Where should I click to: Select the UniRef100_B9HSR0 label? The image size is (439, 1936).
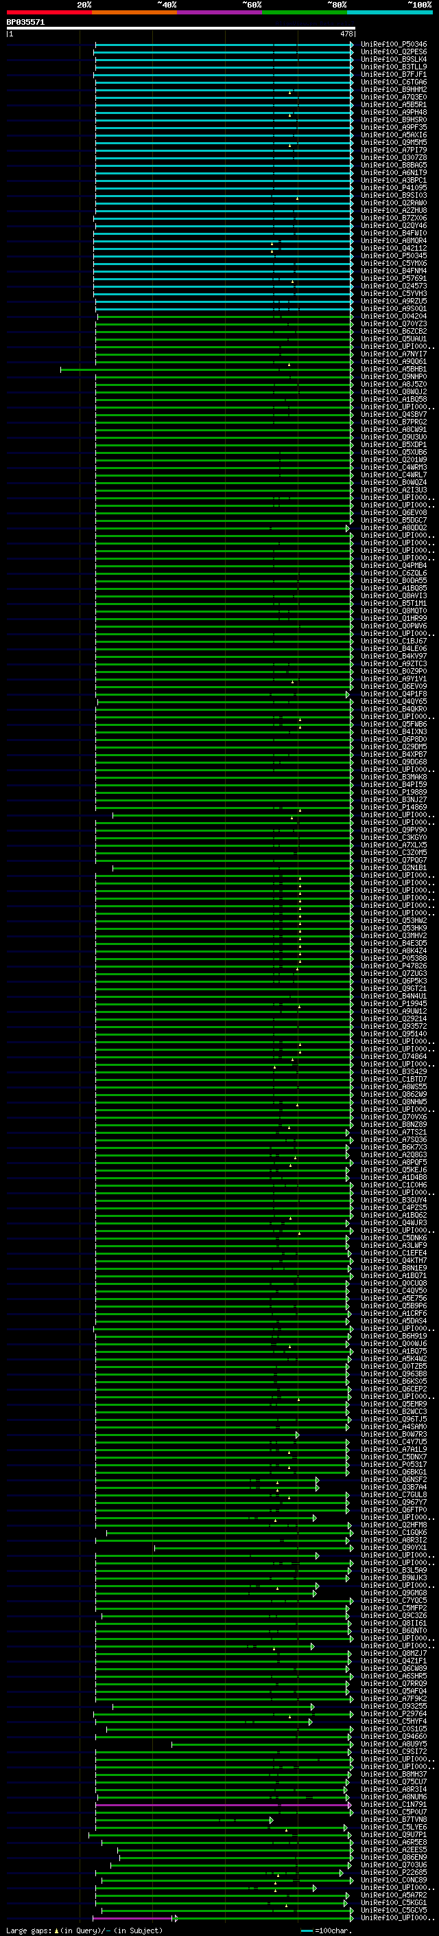[x=394, y=119]
